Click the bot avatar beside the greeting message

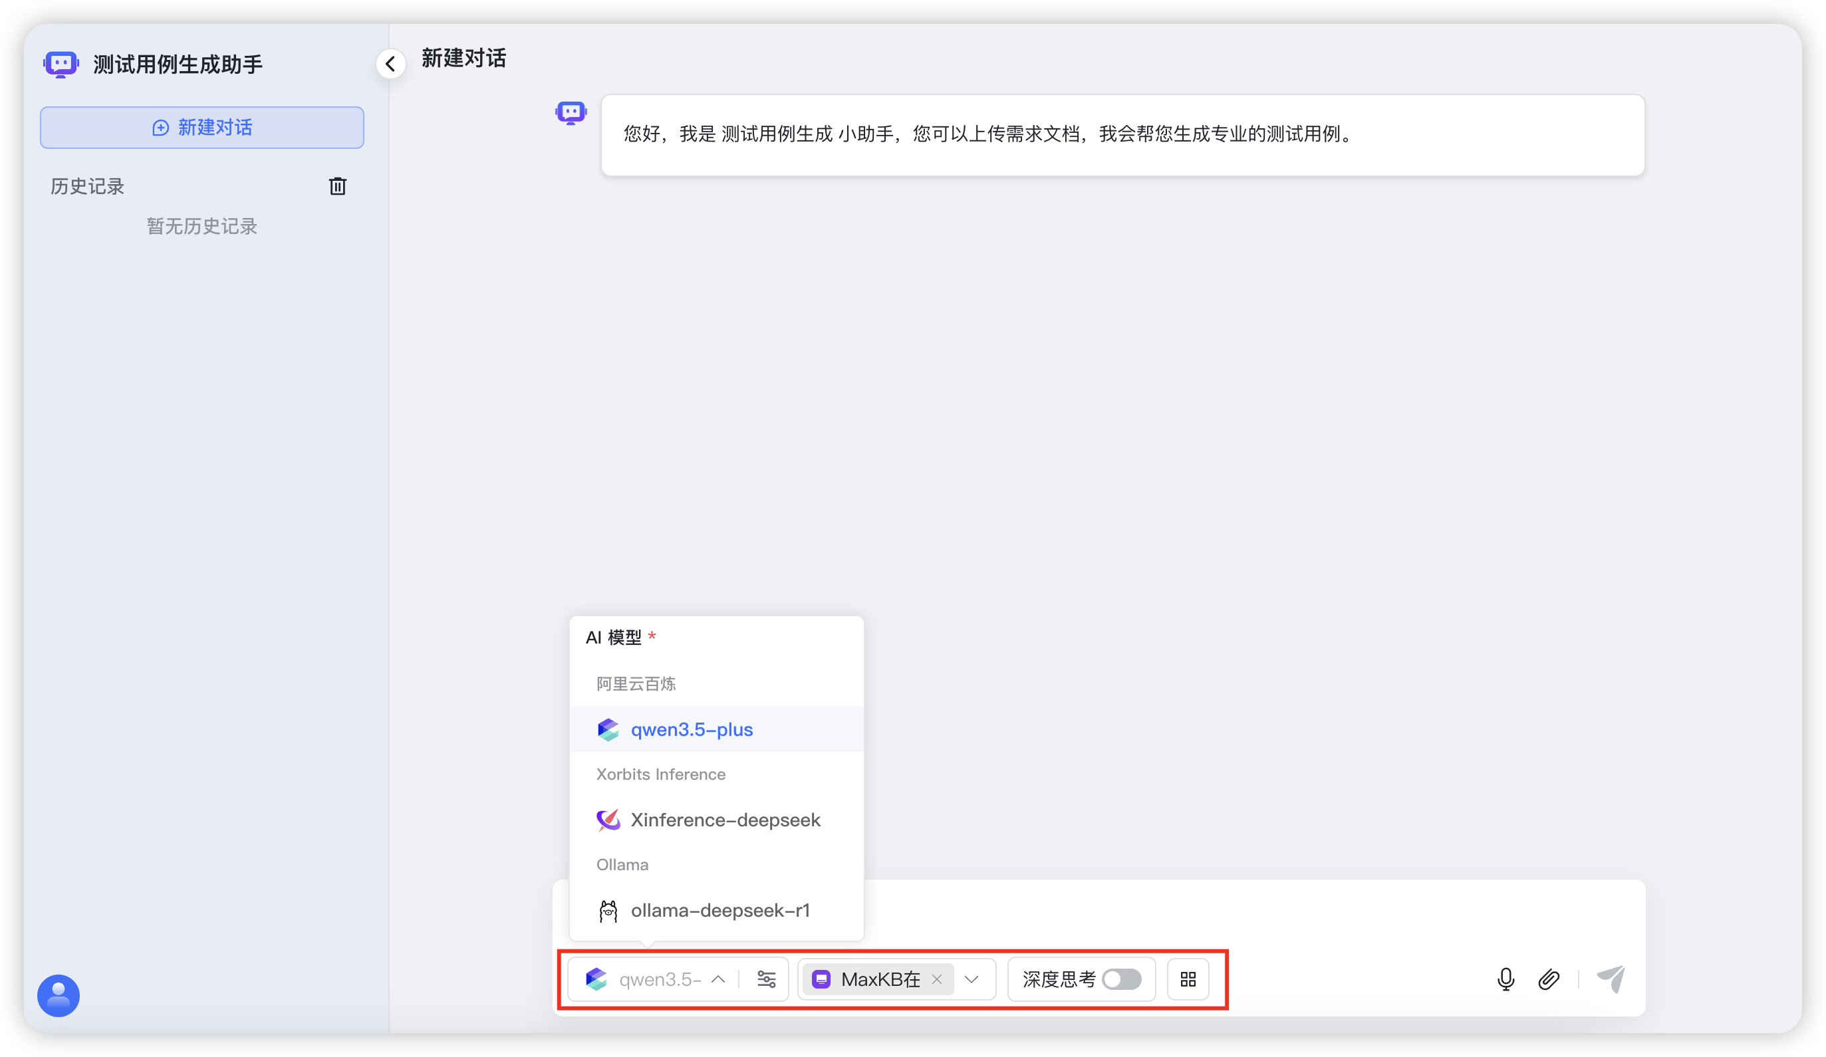[x=571, y=113]
